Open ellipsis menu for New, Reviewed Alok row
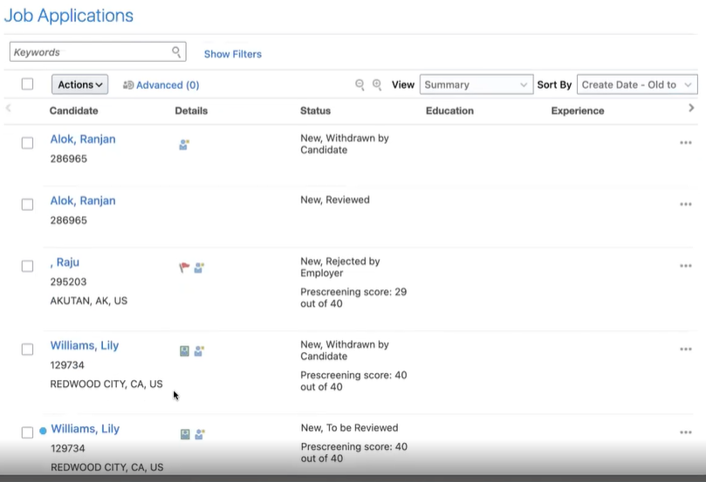Screen dimensions: 706x482 tap(685, 205)
